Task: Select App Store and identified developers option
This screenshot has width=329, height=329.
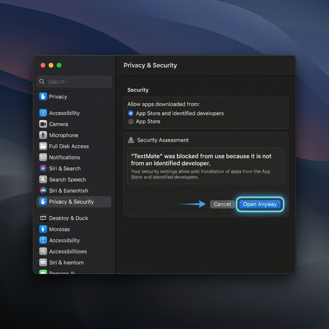Action: tap(131, 113)
